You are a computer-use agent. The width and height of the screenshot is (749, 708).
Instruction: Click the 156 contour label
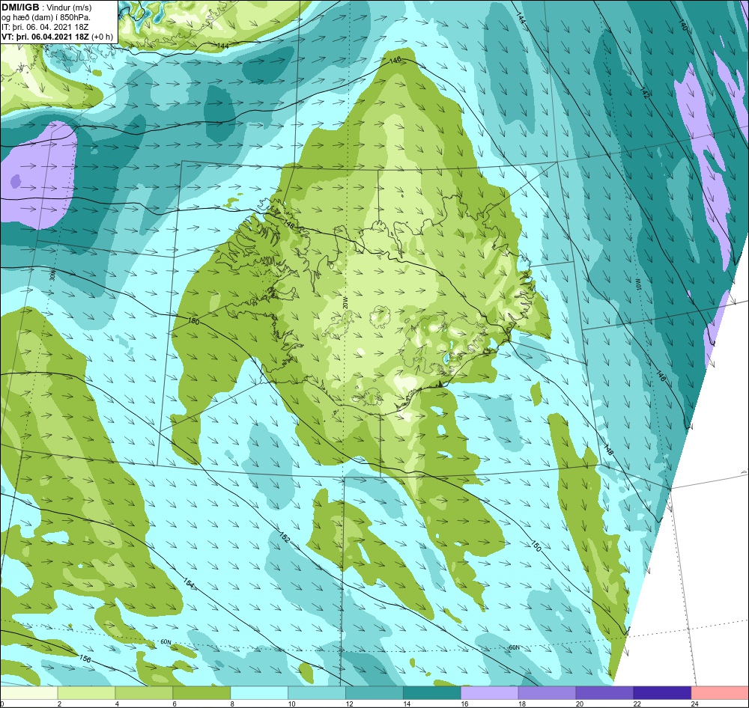coord(85,658)
